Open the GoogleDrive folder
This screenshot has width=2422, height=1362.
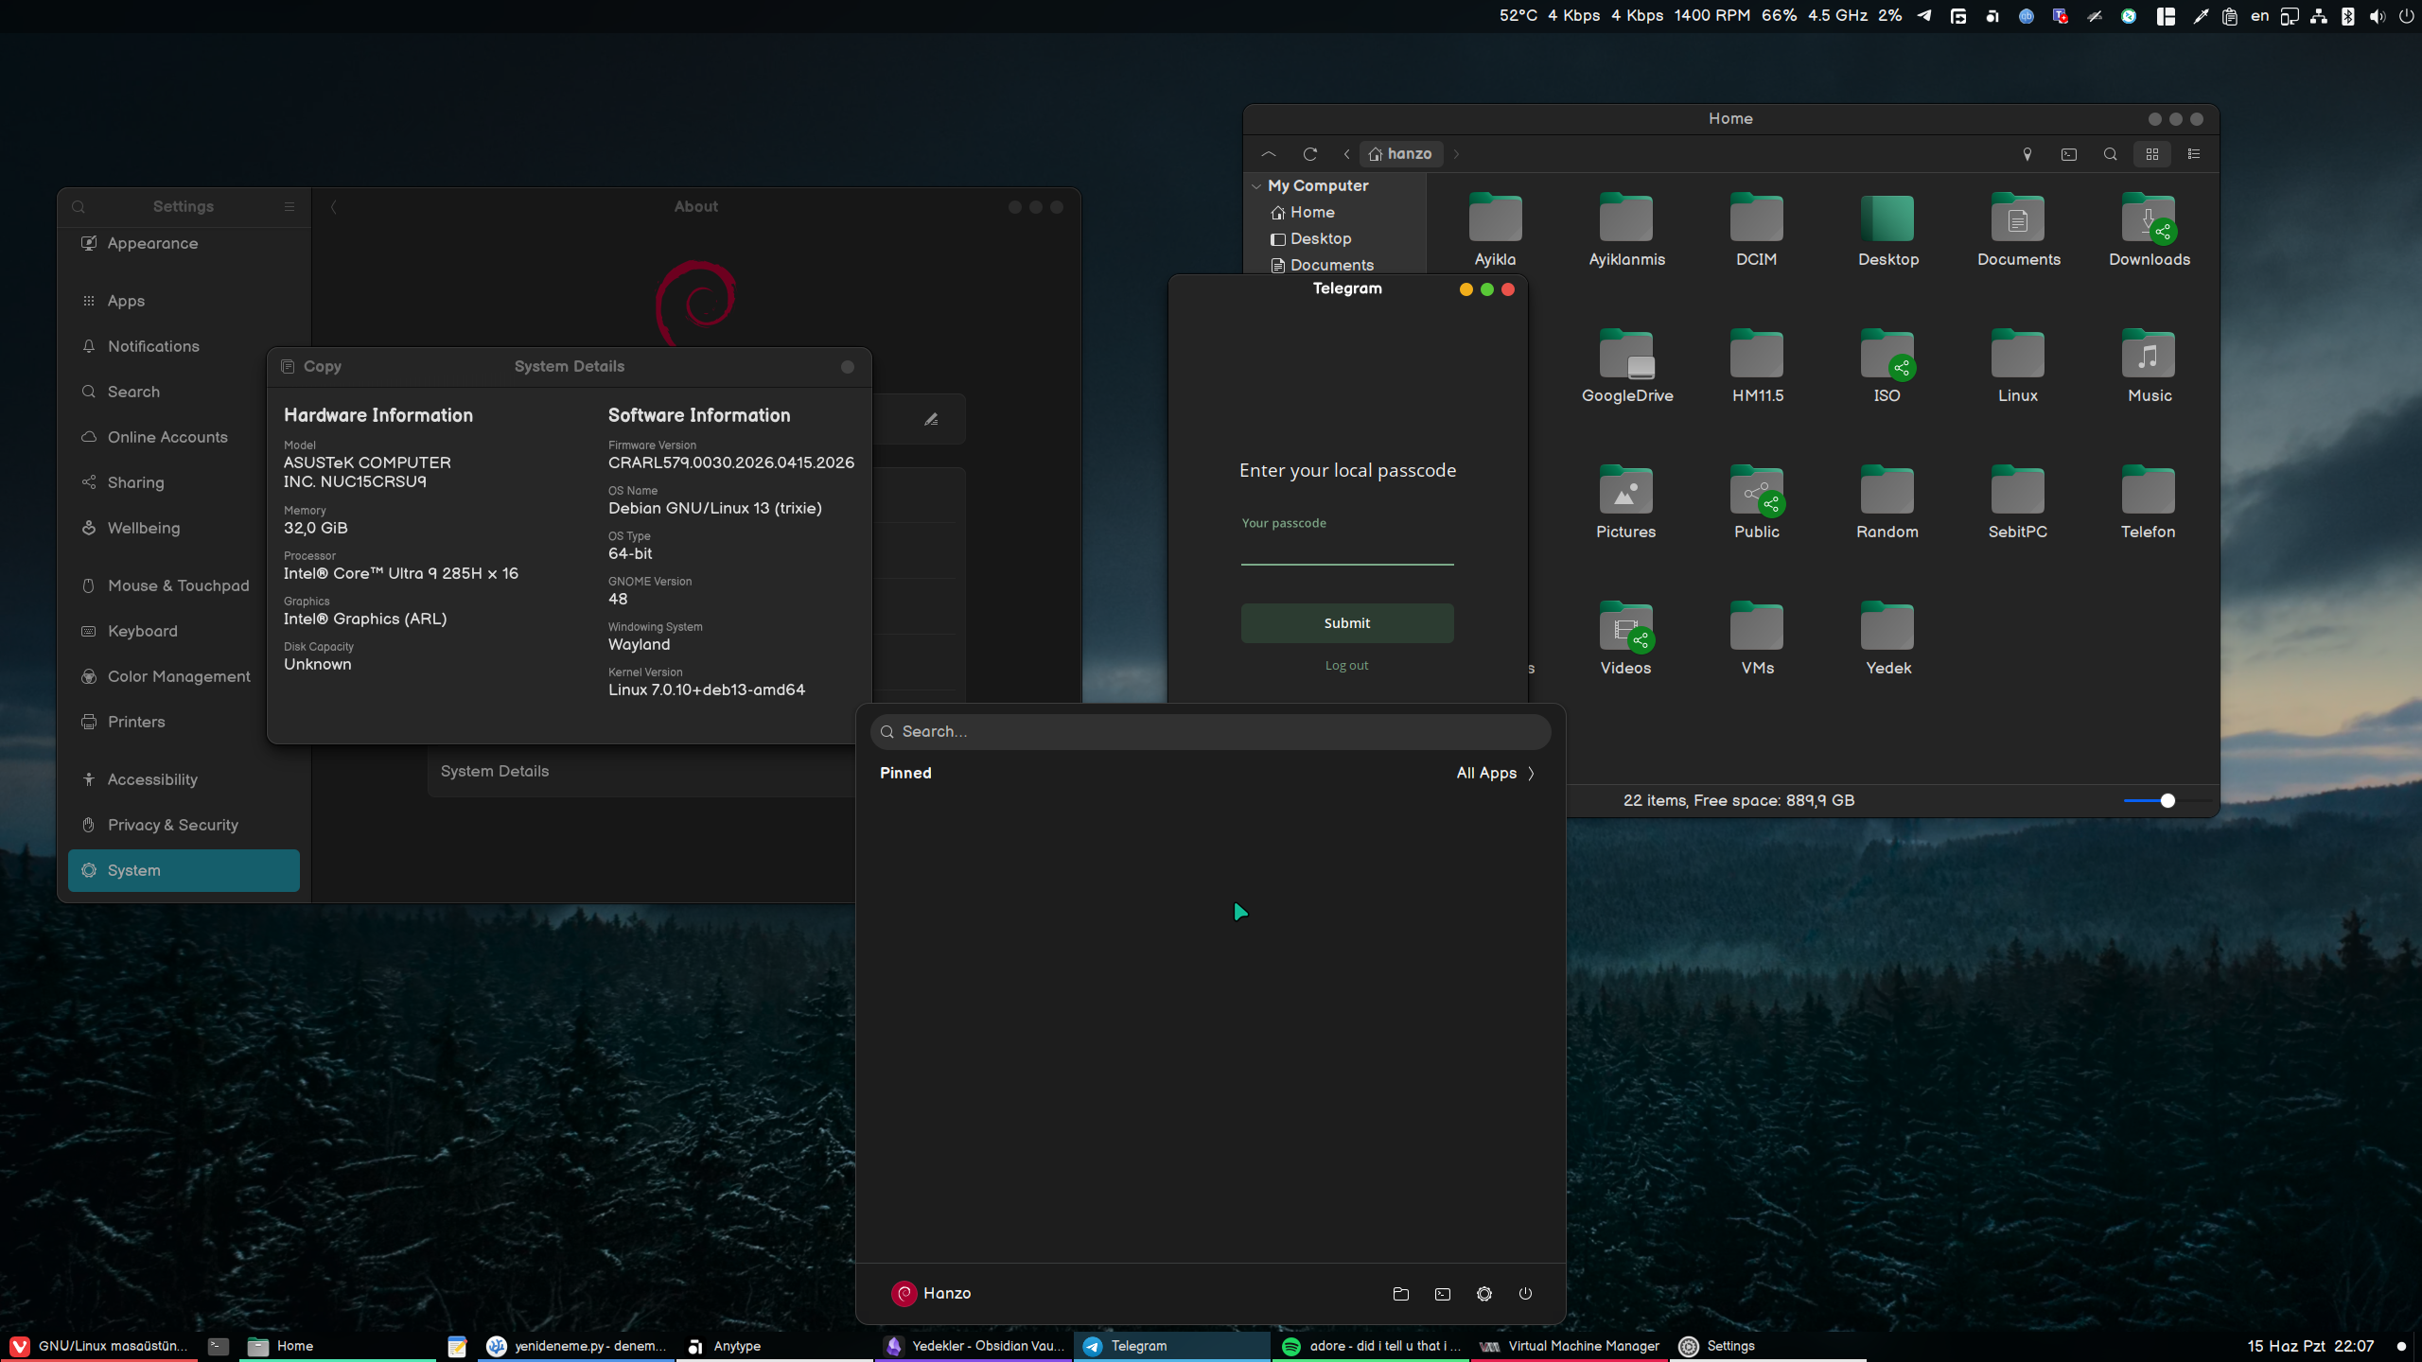1626,367
